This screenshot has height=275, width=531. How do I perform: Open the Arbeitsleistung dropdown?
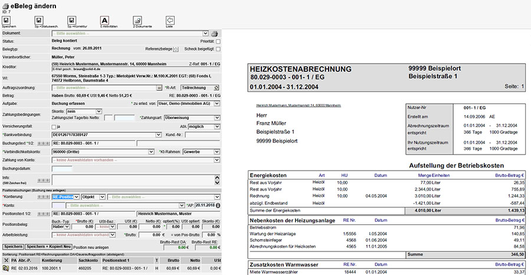(x=84, y=235)
